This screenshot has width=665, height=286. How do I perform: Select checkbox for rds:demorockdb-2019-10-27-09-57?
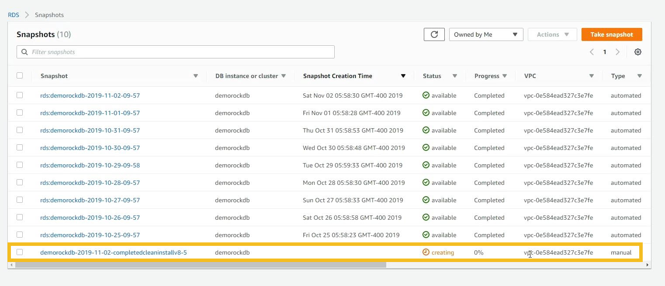[x=20, y=200]
